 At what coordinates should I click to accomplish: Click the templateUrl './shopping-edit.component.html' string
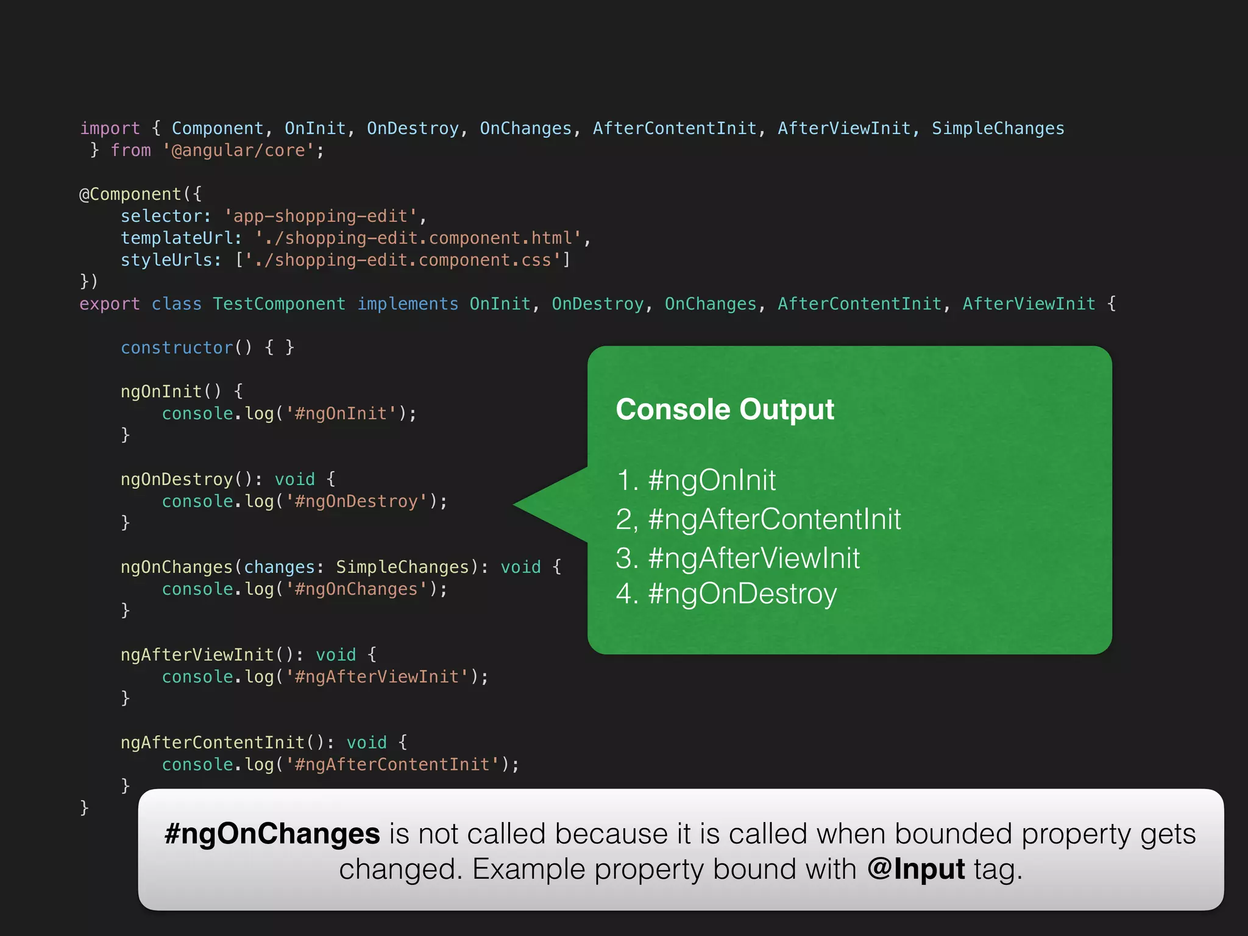[418, 238]
